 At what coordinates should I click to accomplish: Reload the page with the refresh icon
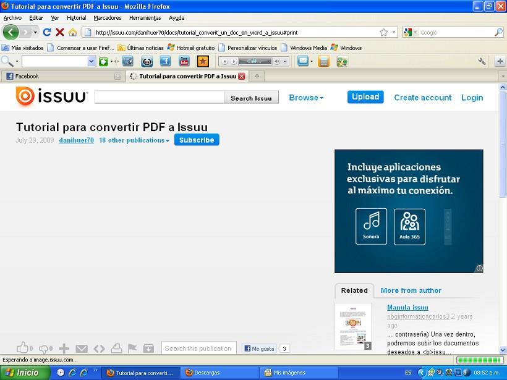point(47,32)
